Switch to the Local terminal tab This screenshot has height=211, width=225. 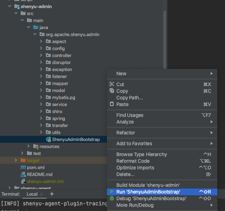[32, 194]
